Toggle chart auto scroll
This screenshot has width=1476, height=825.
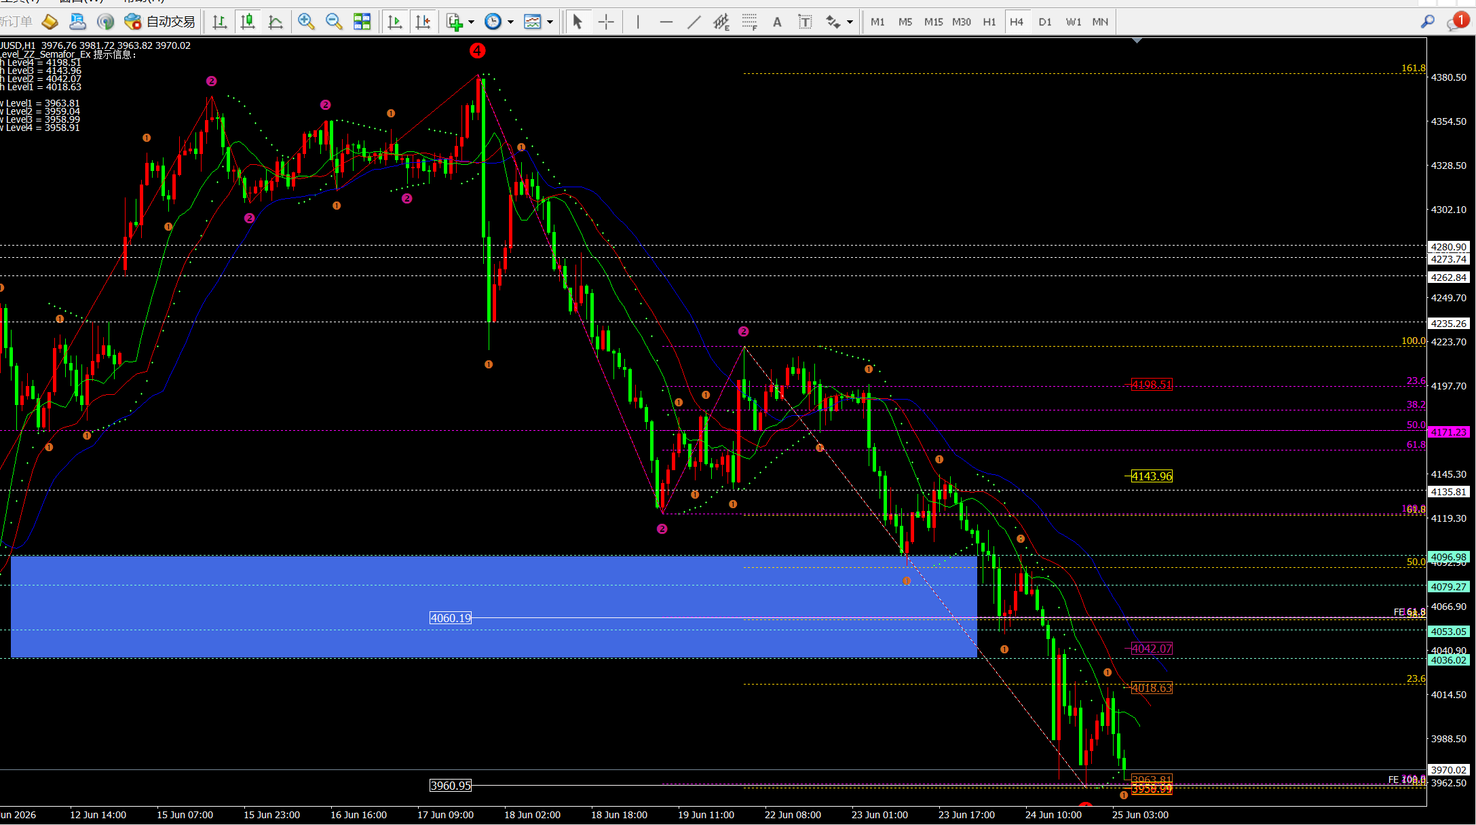click(x=394, y=22)
